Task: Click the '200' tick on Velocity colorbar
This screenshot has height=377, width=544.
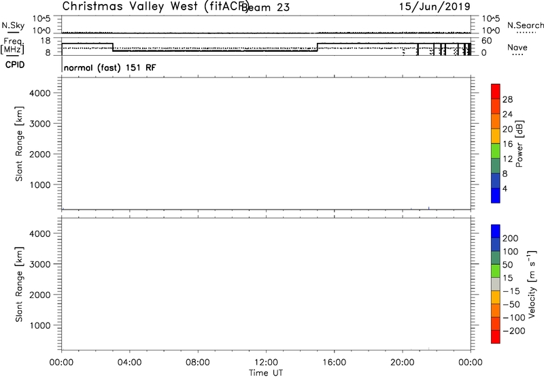Action: click(511, 238)
